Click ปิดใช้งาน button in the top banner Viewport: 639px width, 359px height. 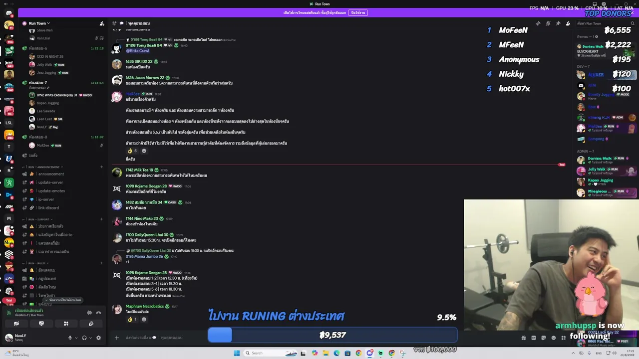pyautogui.click(x=357, y=12)
